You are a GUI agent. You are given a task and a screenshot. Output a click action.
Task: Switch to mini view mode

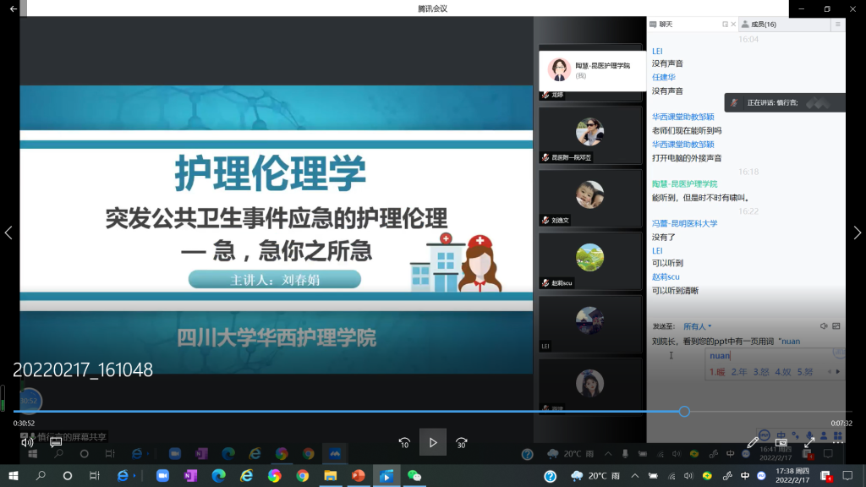point(781,442)
